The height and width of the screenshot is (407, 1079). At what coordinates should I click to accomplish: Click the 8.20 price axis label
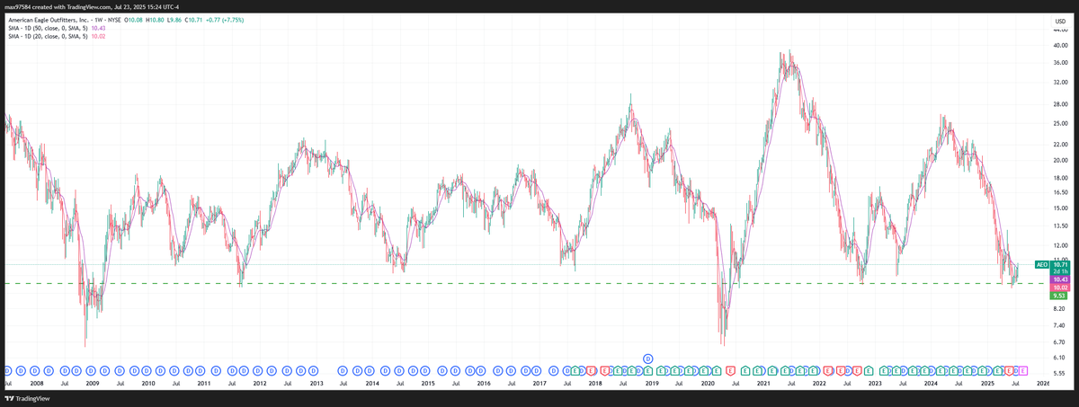coord(1060,308)
